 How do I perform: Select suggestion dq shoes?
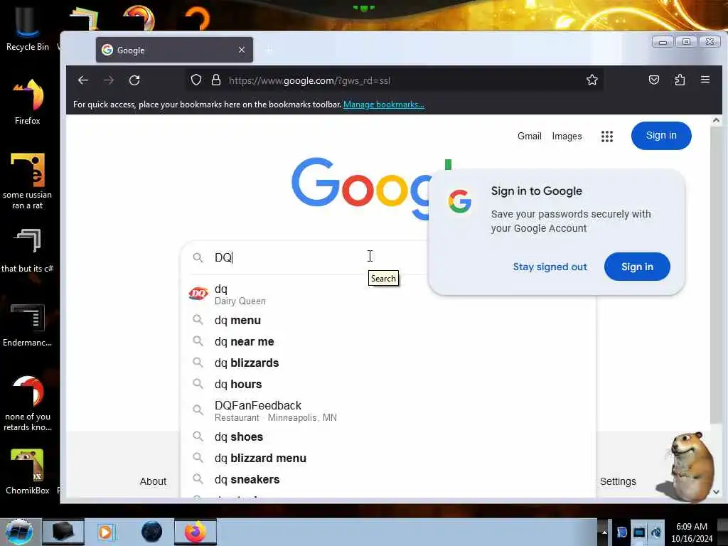[387, 437]
